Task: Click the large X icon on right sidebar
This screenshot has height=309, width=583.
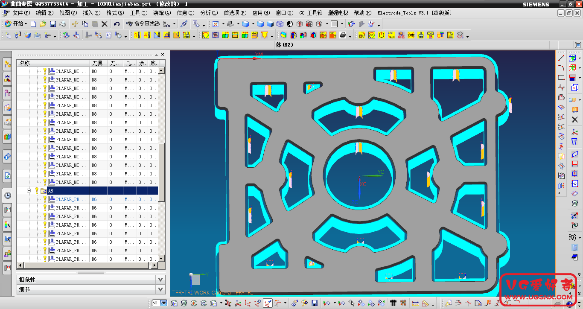Action: (574, 120)
